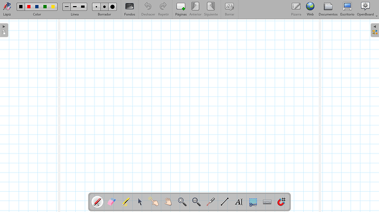Viewport: 379px width, 212px height.
Task: Go to the Siguiente page
Action: click(x=211, y=9)
